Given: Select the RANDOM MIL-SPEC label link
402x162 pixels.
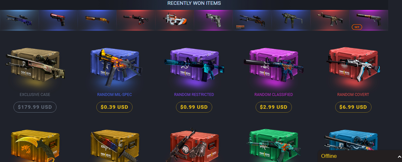Looking at the screenshot, I should [x=114, y=95].
